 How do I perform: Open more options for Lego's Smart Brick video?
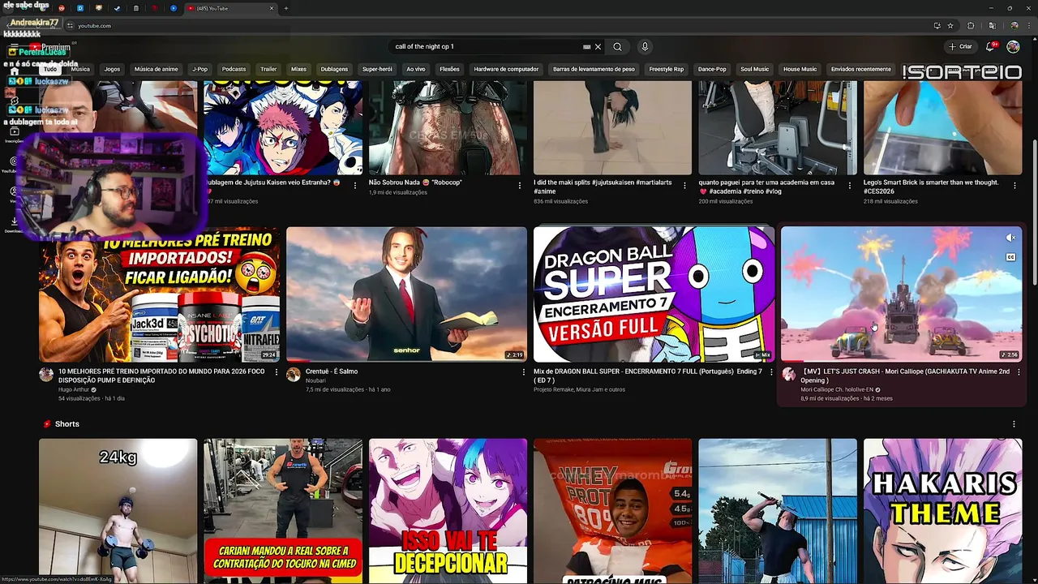click(x=1014, y=186)
